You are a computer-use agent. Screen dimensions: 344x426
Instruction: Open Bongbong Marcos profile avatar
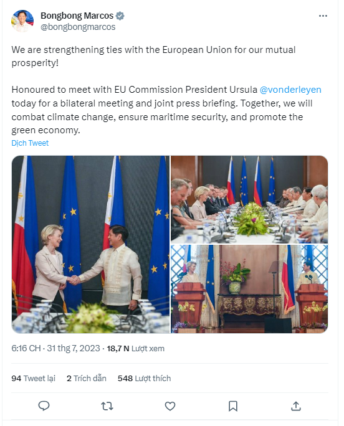[22, 21]
